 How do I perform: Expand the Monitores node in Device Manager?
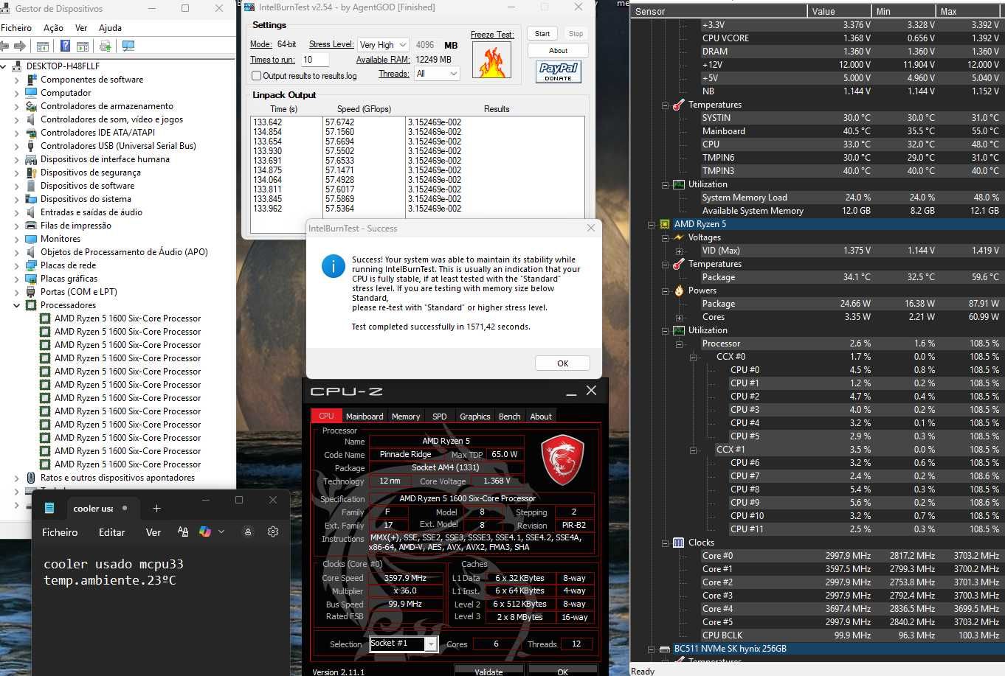pos(17,239)
